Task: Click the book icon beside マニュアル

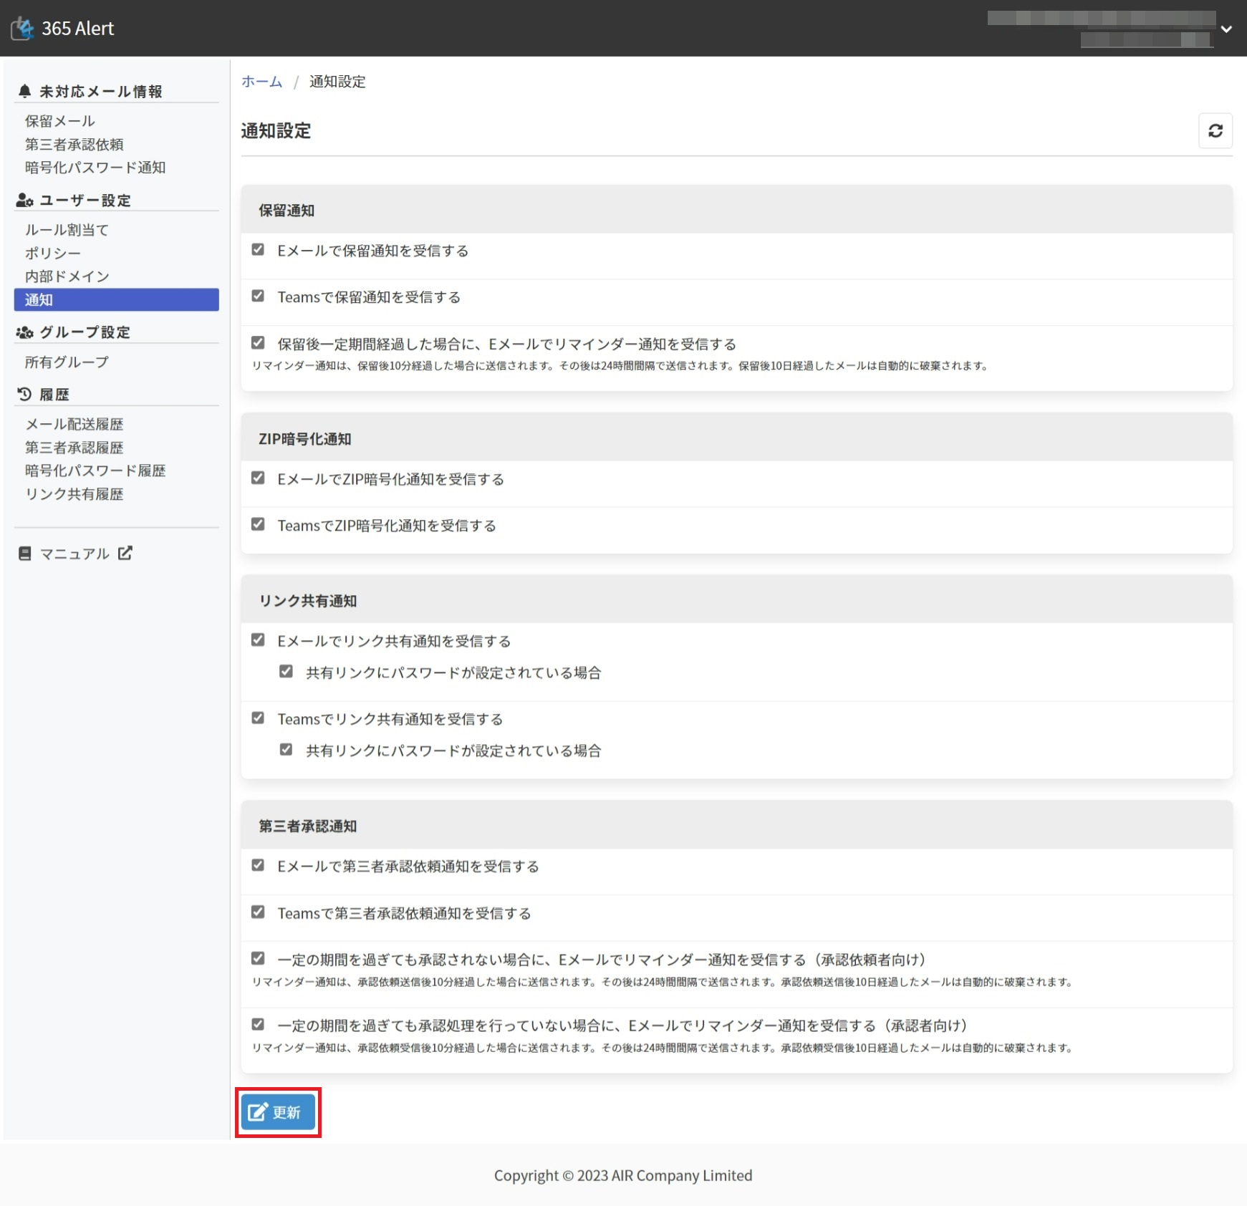Action: point(24,554)
